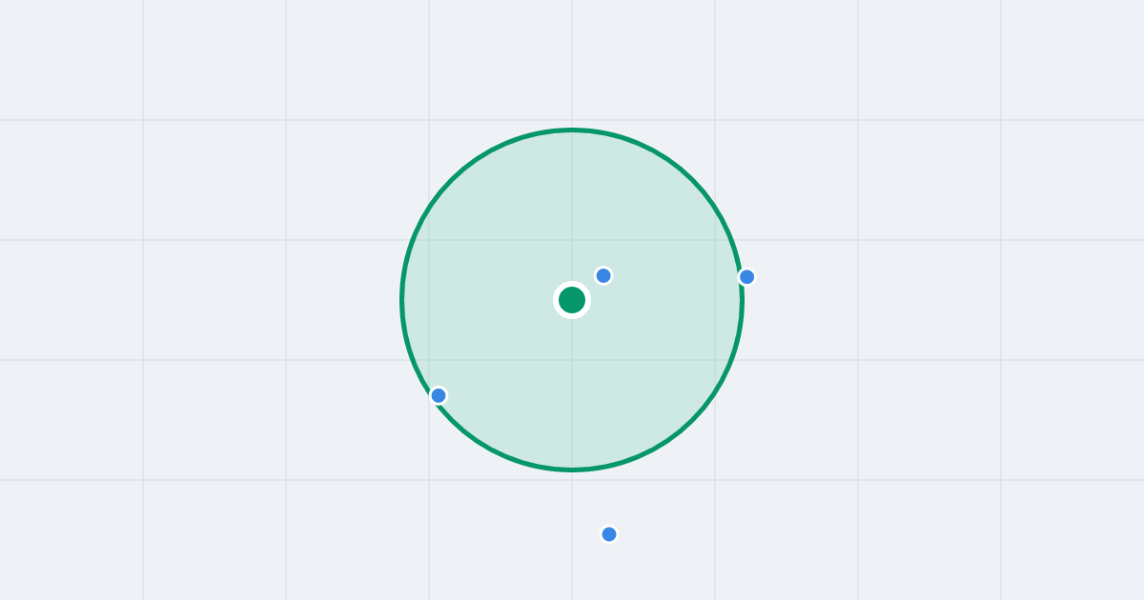The height and width of the screenshot is (600, 1144).
Task: Click the large green center marker
Action: click(572, 300)
